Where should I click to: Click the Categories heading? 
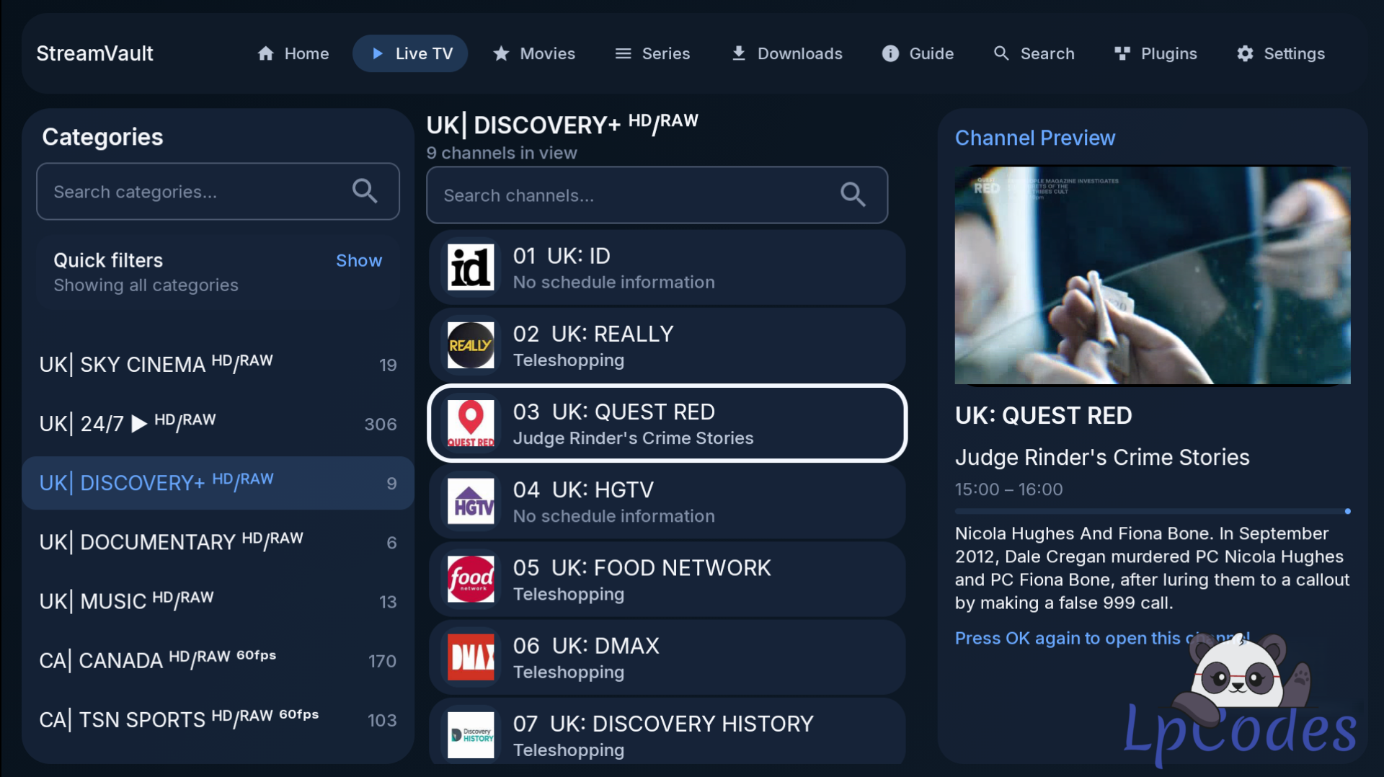click(x=102, y=137)
